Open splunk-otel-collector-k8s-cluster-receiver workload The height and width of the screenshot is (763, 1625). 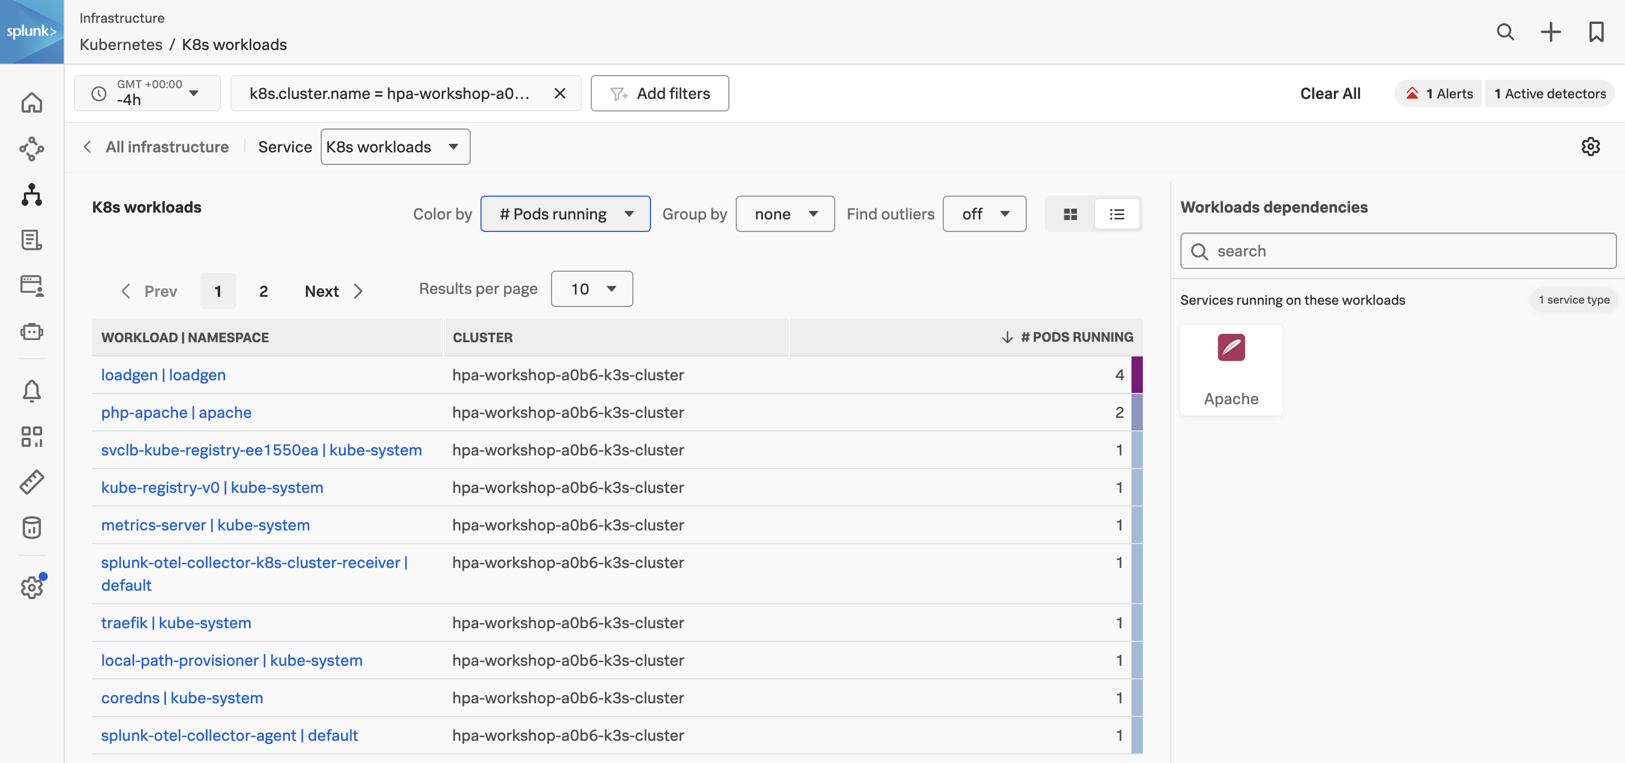254,574
